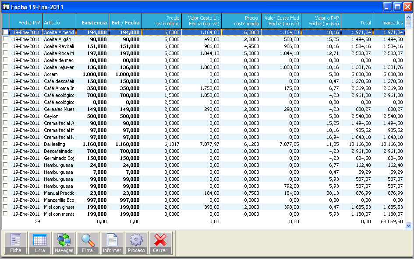Mark the Descafeinado row checkbox

5,151
